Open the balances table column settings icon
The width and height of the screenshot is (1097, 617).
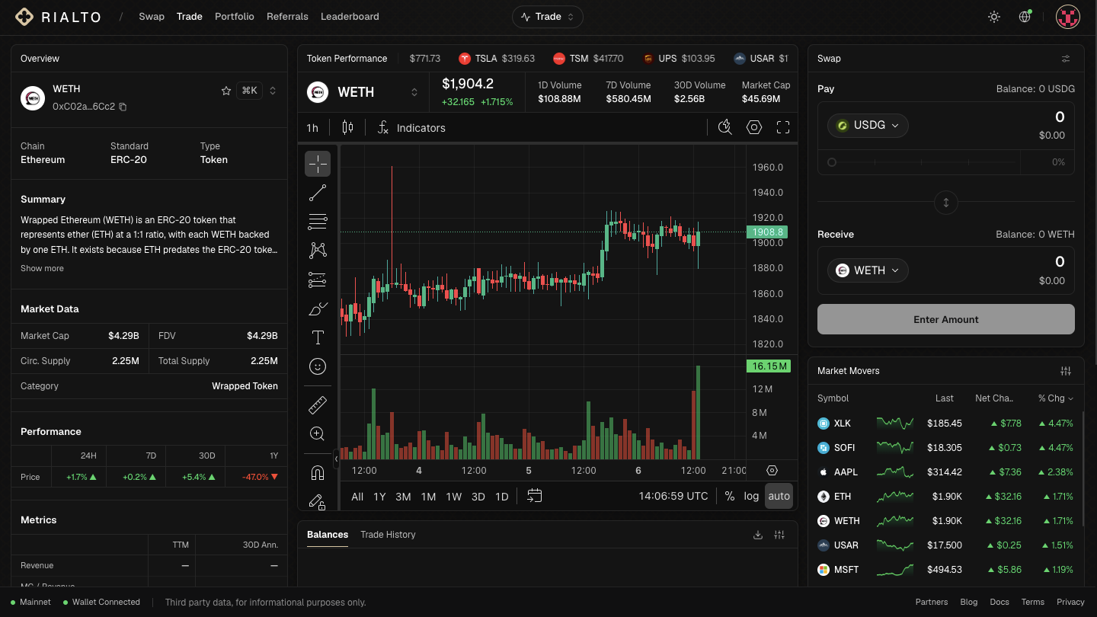(x=779, y=535)
